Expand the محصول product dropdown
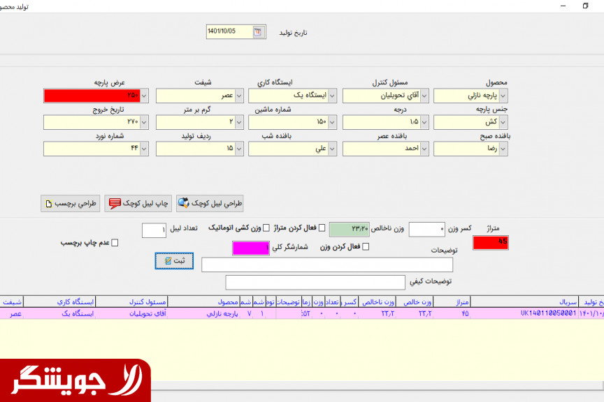Screen dimensions: 604x402 click(503, 96)
